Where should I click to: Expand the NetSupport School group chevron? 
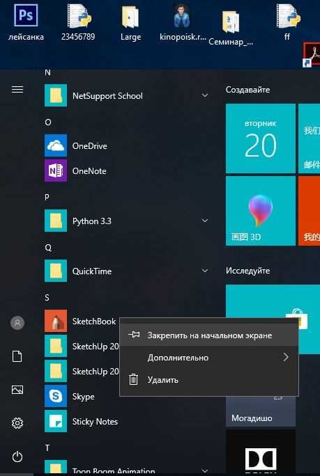point(205,95)
